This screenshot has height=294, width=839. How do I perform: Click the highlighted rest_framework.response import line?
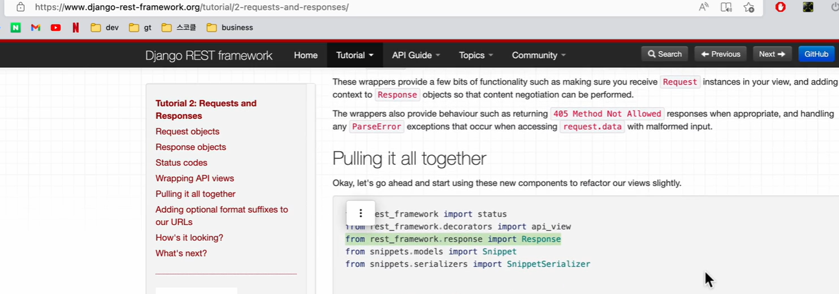click(x=453, y=239)
